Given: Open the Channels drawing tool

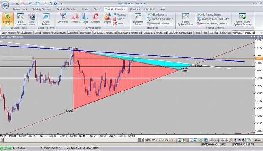Looking at the screenshot, I should coord(96,19).
